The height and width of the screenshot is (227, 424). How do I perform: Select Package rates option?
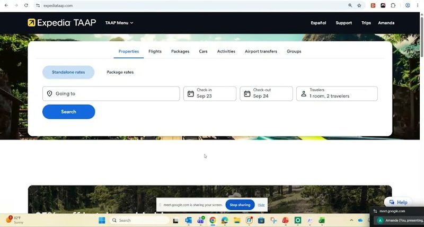tap(120, 72)
